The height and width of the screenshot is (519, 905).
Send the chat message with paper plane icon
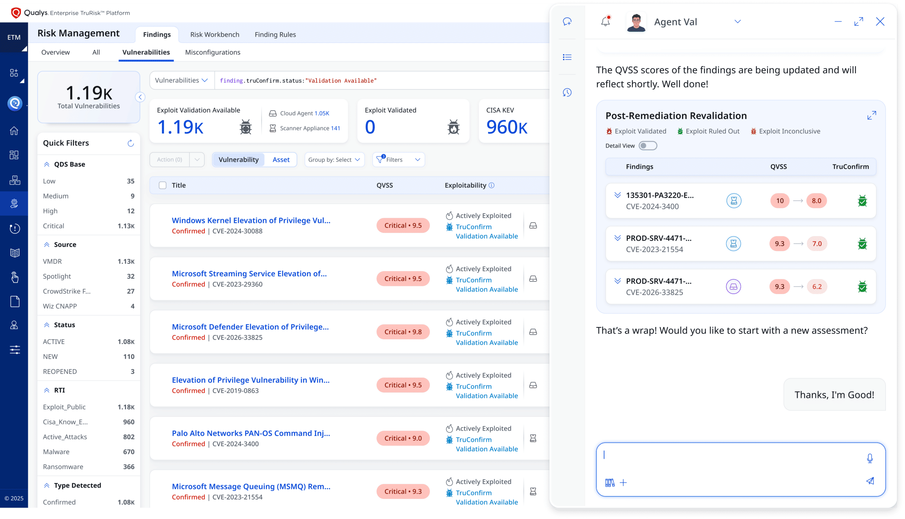tap(870, 481)
